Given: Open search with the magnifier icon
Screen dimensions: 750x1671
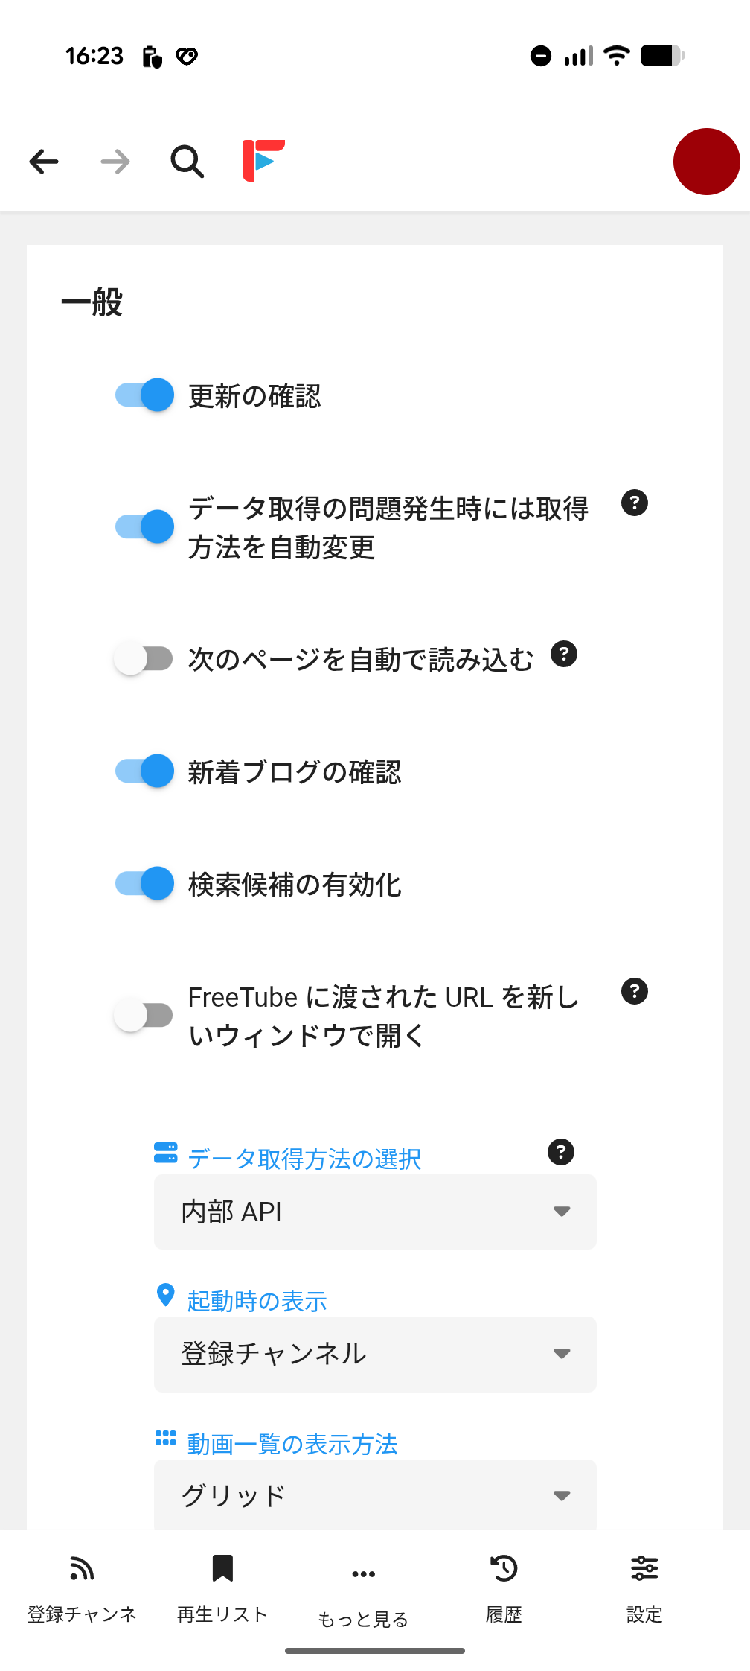Looking at the screenshot, I should click(187, 161).
